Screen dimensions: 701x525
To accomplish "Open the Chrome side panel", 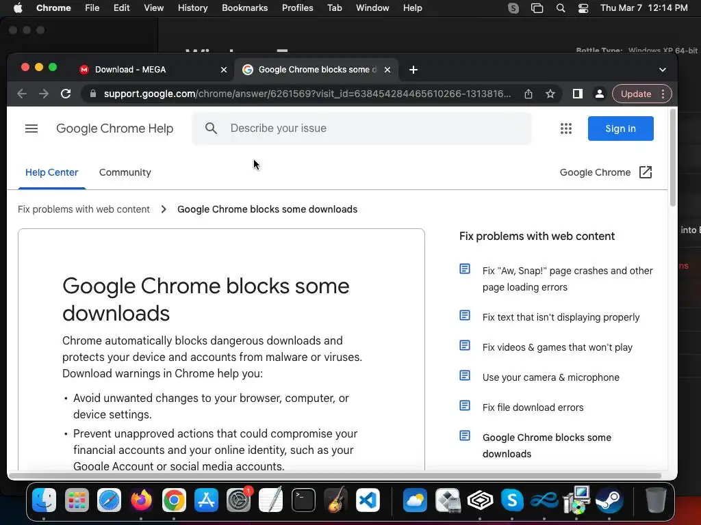I will pyautogui.click(x=578, y=94).
